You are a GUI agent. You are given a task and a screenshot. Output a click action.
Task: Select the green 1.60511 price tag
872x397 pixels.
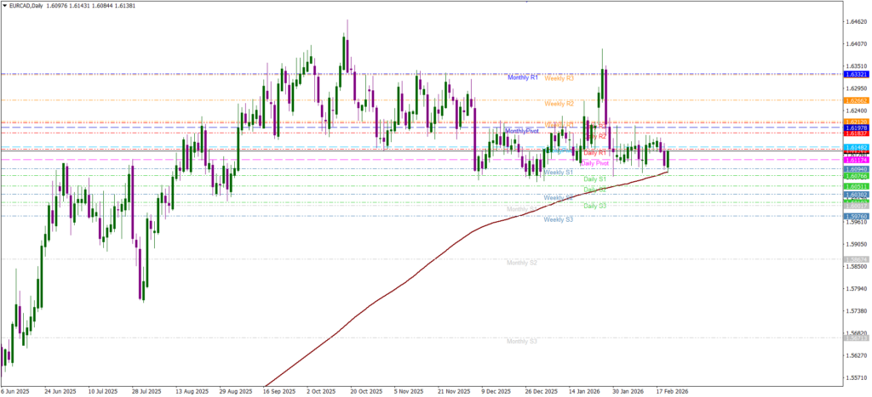pos(855,186)
